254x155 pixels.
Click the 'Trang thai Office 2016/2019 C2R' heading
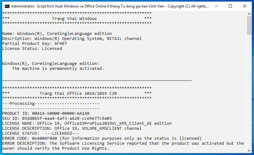[x=78, y=93]
